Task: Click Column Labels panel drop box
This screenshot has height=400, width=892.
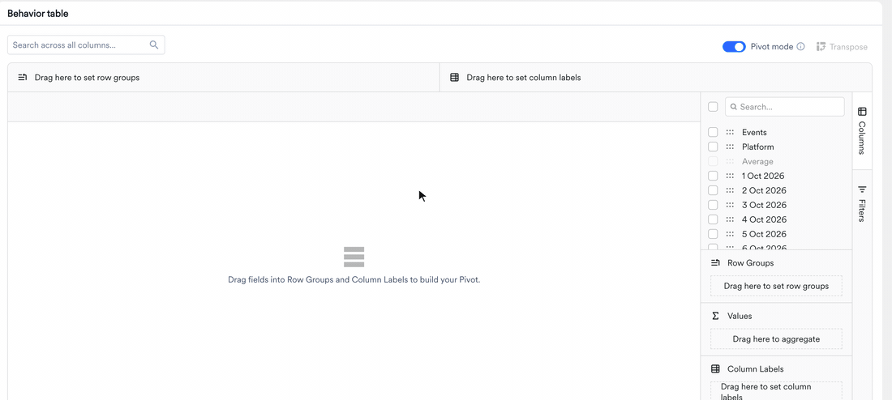Action: [x=776, y=391]
